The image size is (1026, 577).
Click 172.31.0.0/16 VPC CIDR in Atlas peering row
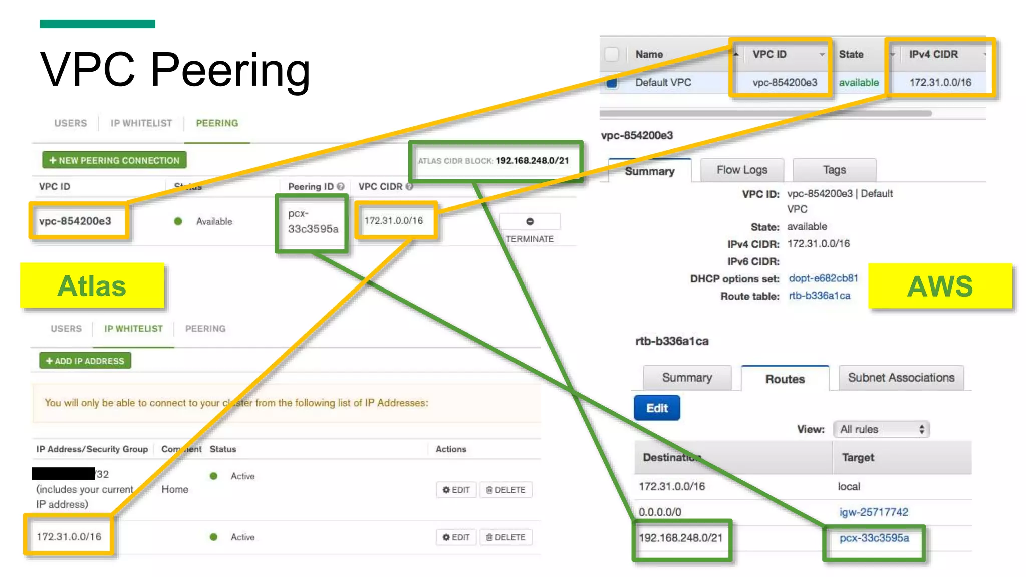coord(394,220)
